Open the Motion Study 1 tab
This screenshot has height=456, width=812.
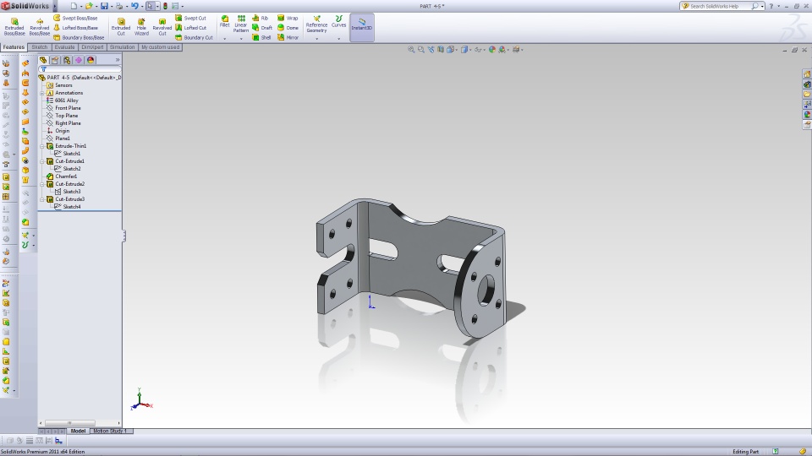(110, 432)
